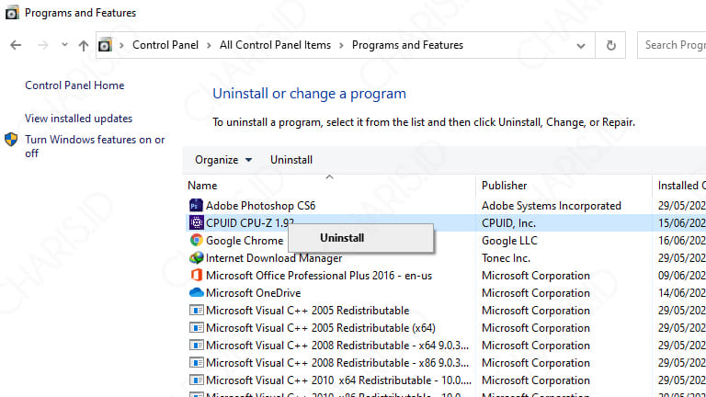Click Tonec Inc. publisher cell
The height and width of the screenshot is (397, 706).
click(506, 258)
